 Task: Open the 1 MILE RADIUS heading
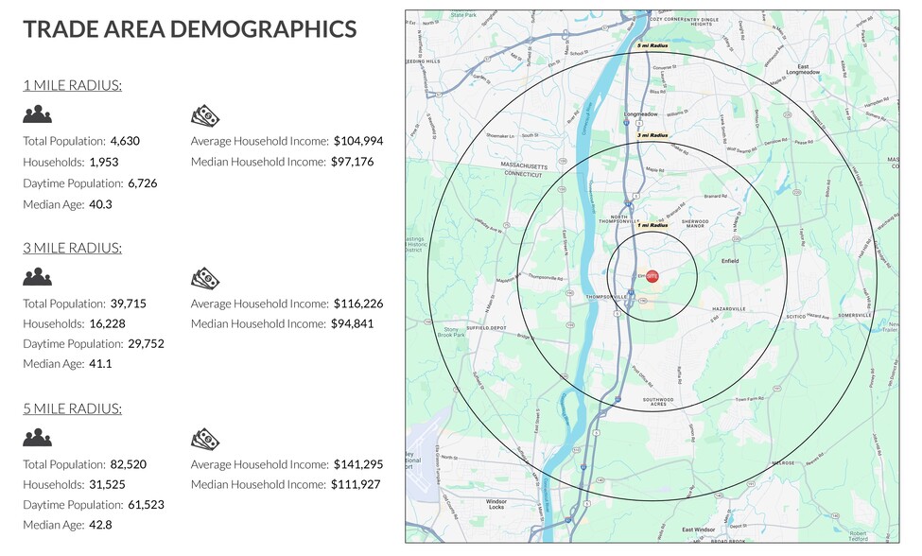(72, 86)
